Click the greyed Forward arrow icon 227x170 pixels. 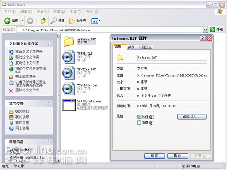click(30, 20)
